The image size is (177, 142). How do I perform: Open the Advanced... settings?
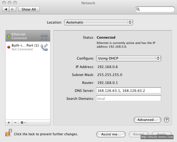147,120
